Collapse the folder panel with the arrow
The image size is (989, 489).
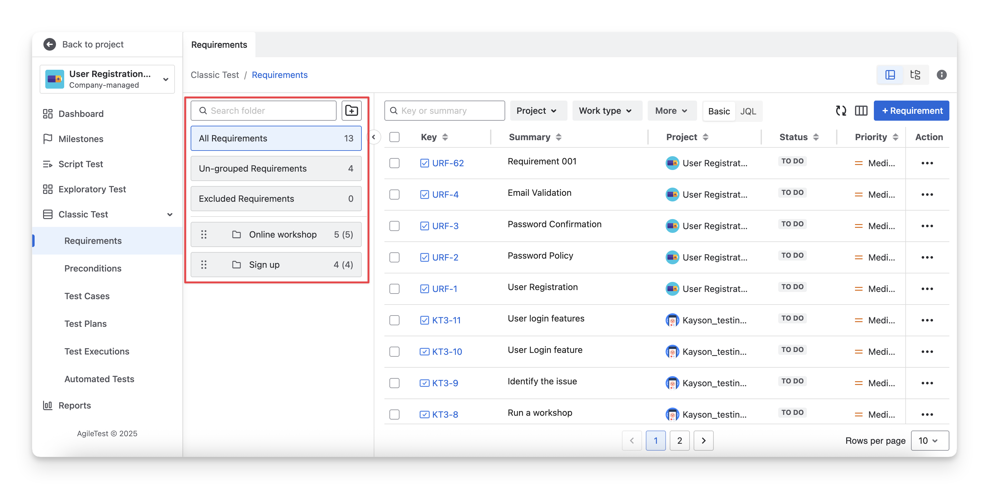point(374,137)
